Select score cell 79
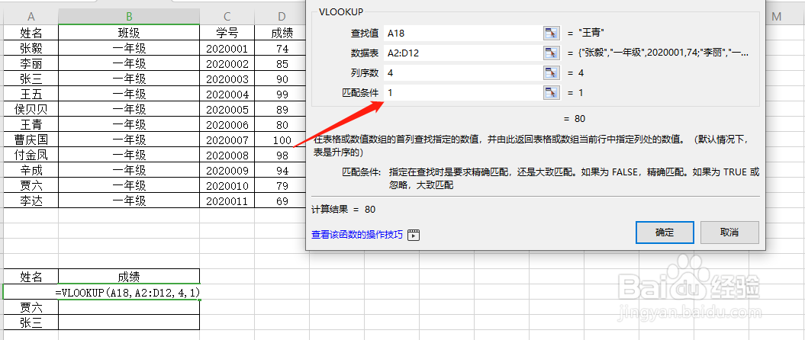 point(282,186)
